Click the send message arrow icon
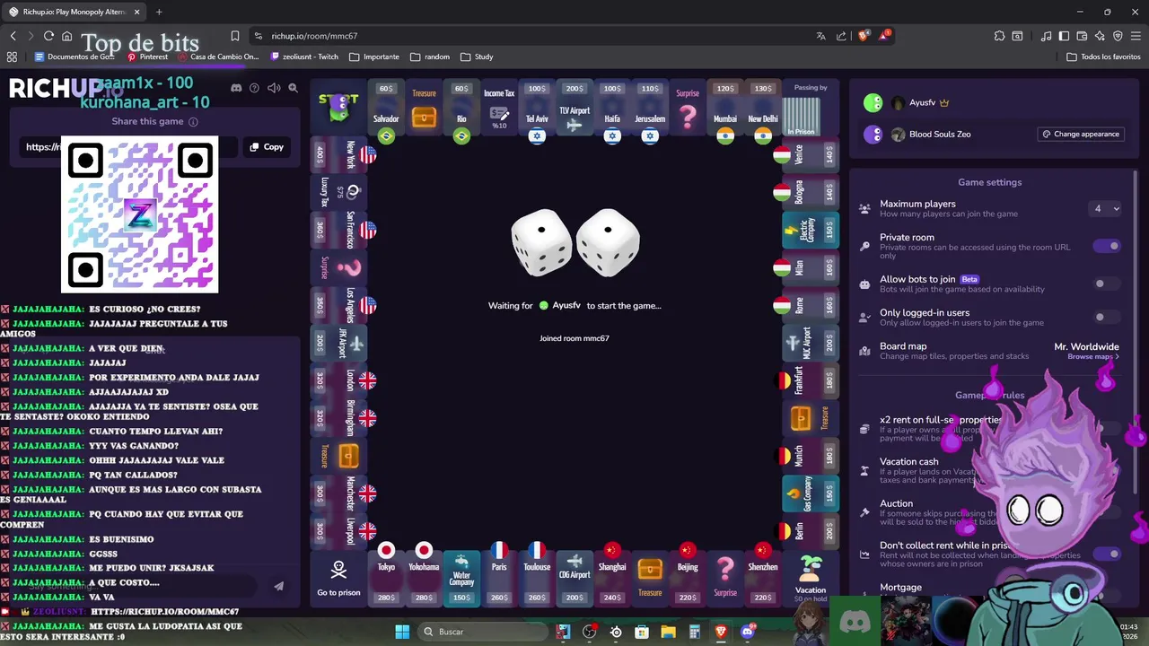 point(278,586)
